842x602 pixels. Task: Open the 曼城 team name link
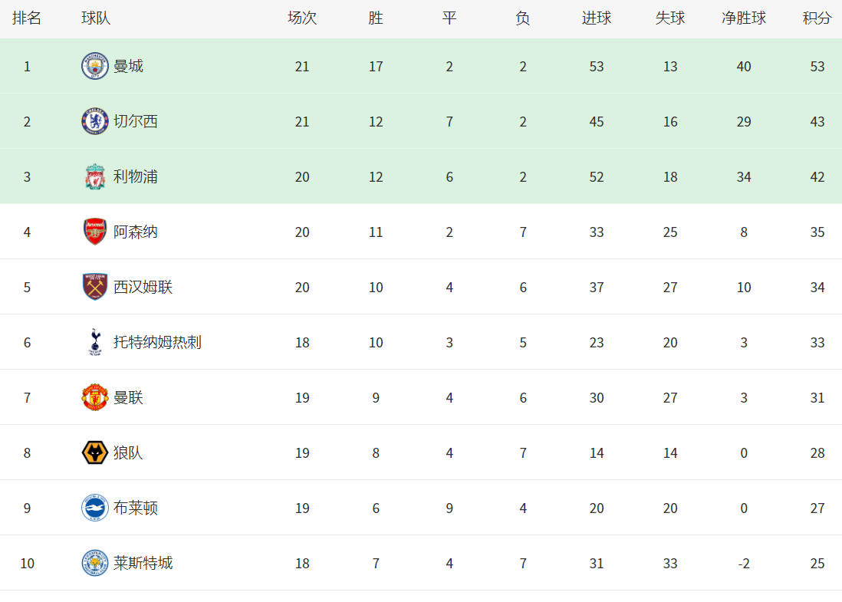click(128, 66)
